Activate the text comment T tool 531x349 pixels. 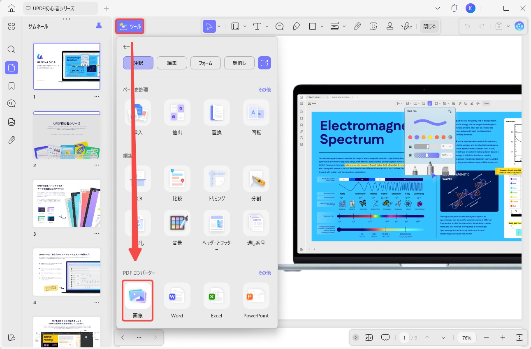click(257, 26)
